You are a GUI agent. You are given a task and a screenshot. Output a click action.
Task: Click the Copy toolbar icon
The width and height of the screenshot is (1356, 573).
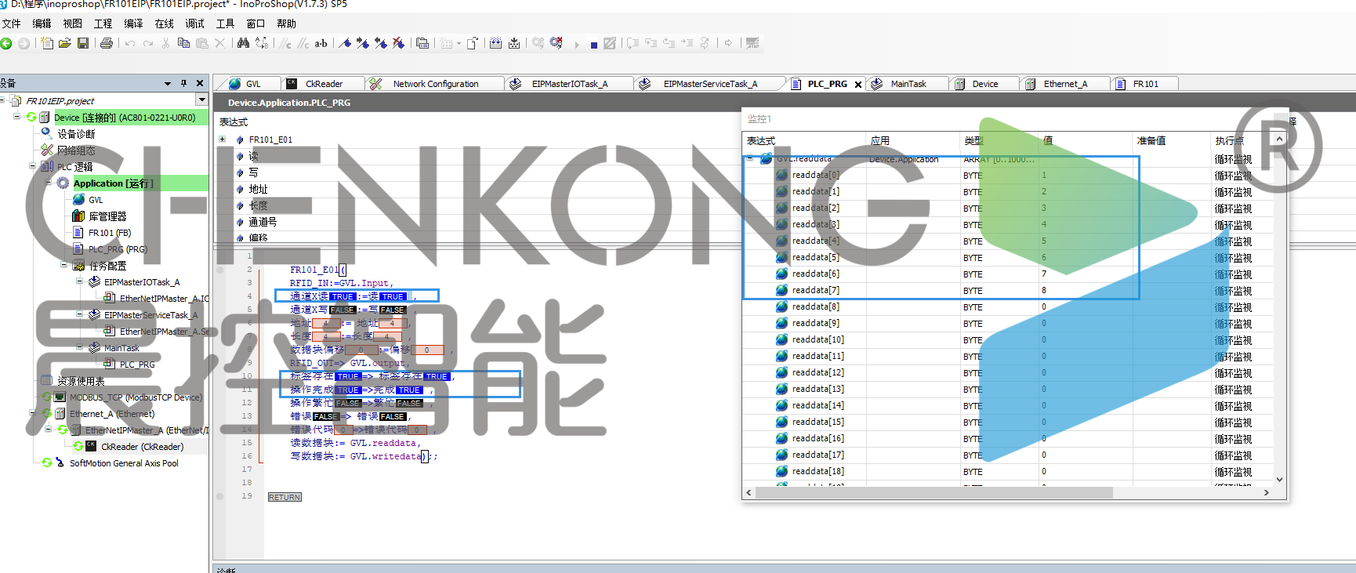click(x=183, y=43)
